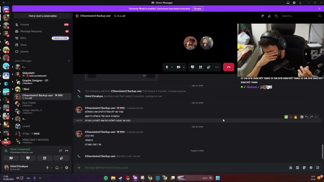Open the Graphic Designer - CP group chat
Viewport: 324px width, 182px height.
[43, 82]
